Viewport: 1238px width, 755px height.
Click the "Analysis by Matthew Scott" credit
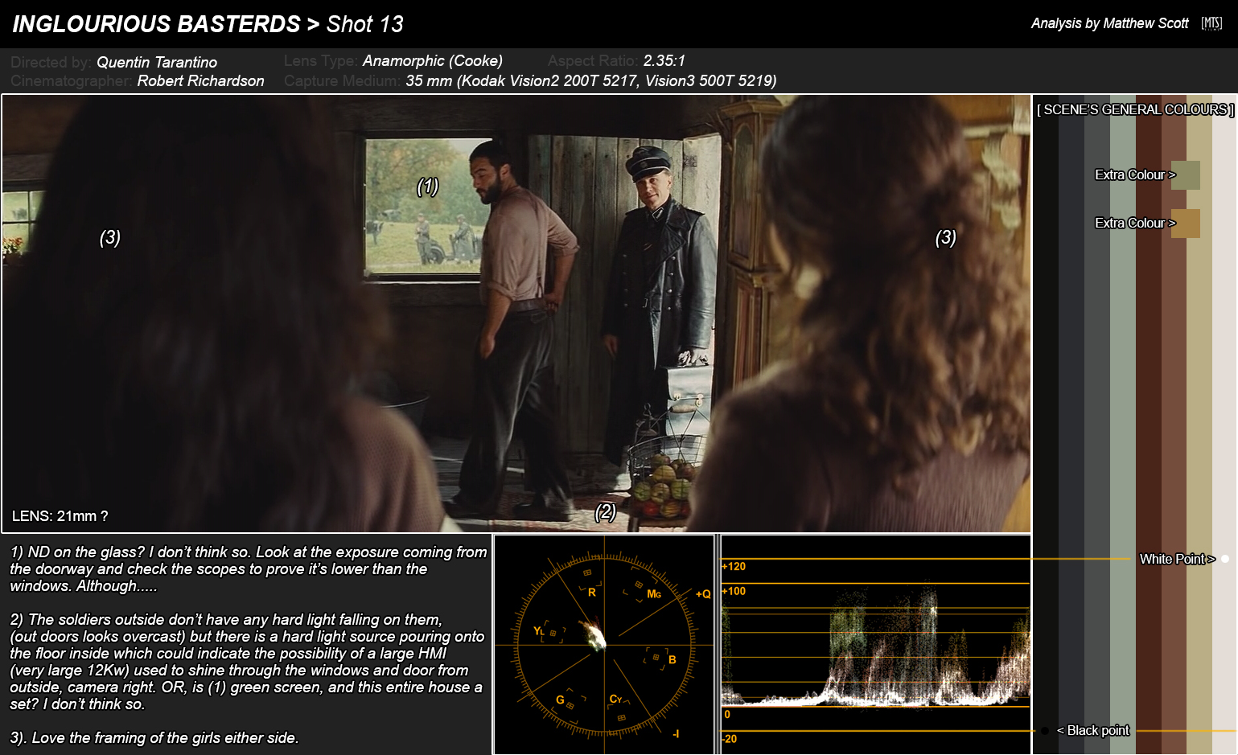pyautogui.click(x=1110, y=23)
